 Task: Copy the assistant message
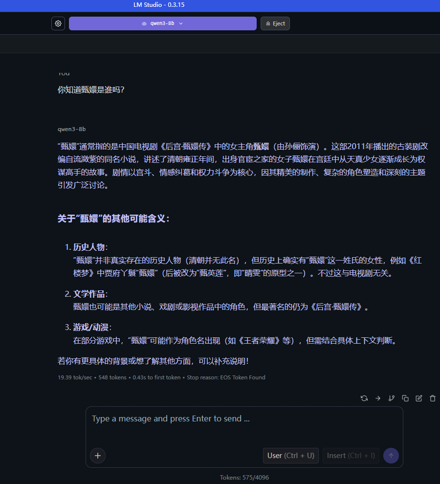(x=405, y=398)
